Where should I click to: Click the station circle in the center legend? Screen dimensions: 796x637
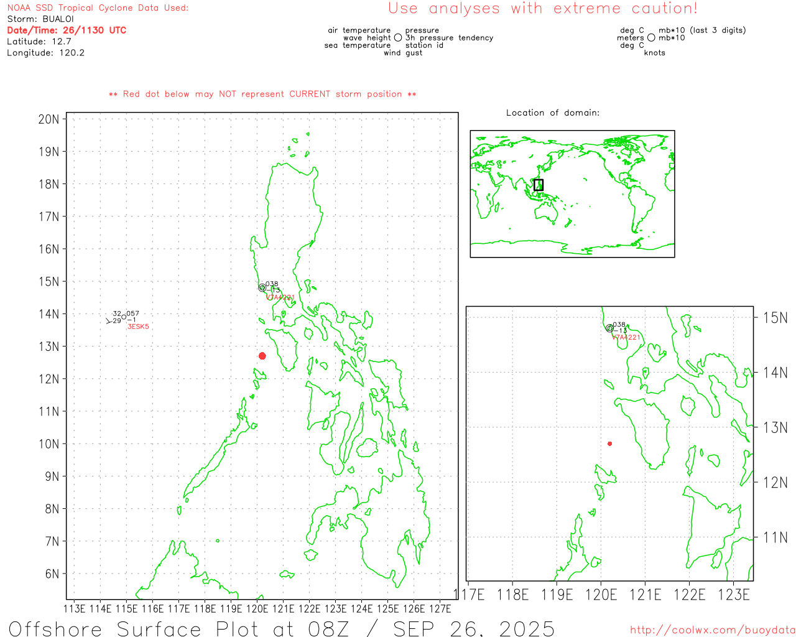398,38
